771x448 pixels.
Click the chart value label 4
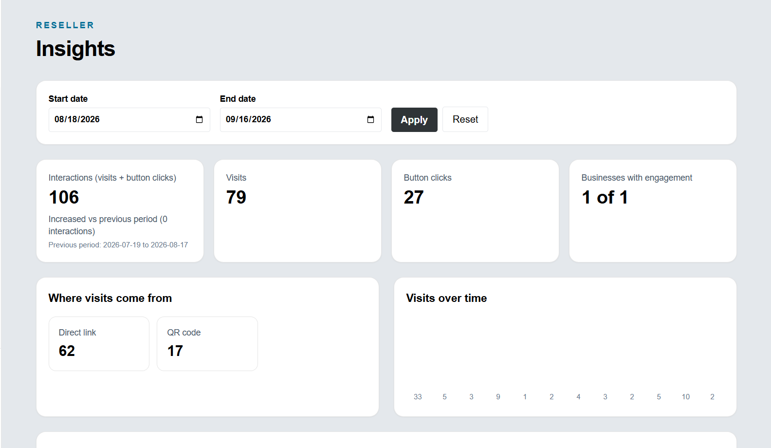pyautogui.click(x=578, y=397)
